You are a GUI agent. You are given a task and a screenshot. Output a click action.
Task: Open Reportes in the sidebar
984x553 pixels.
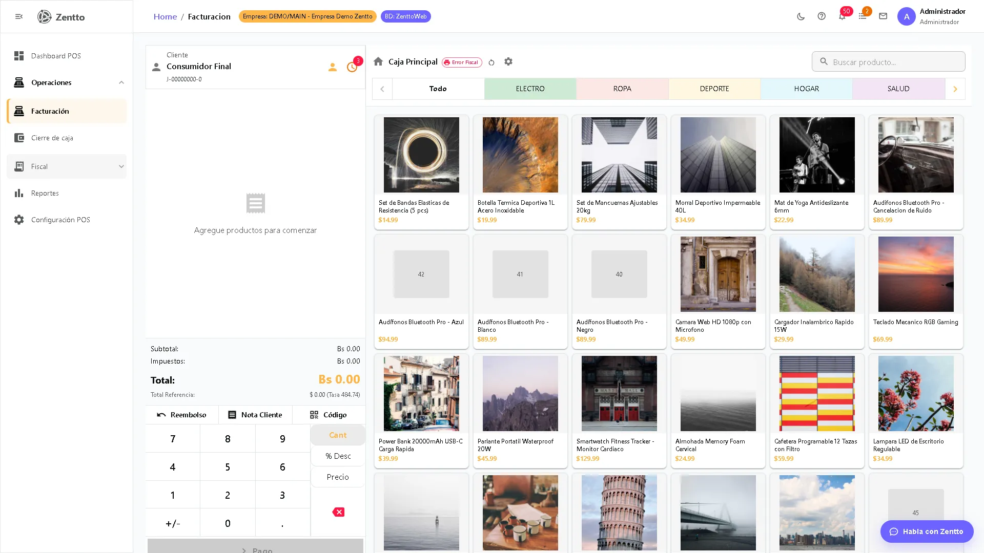pyautogui.click(x=67, y=193)
